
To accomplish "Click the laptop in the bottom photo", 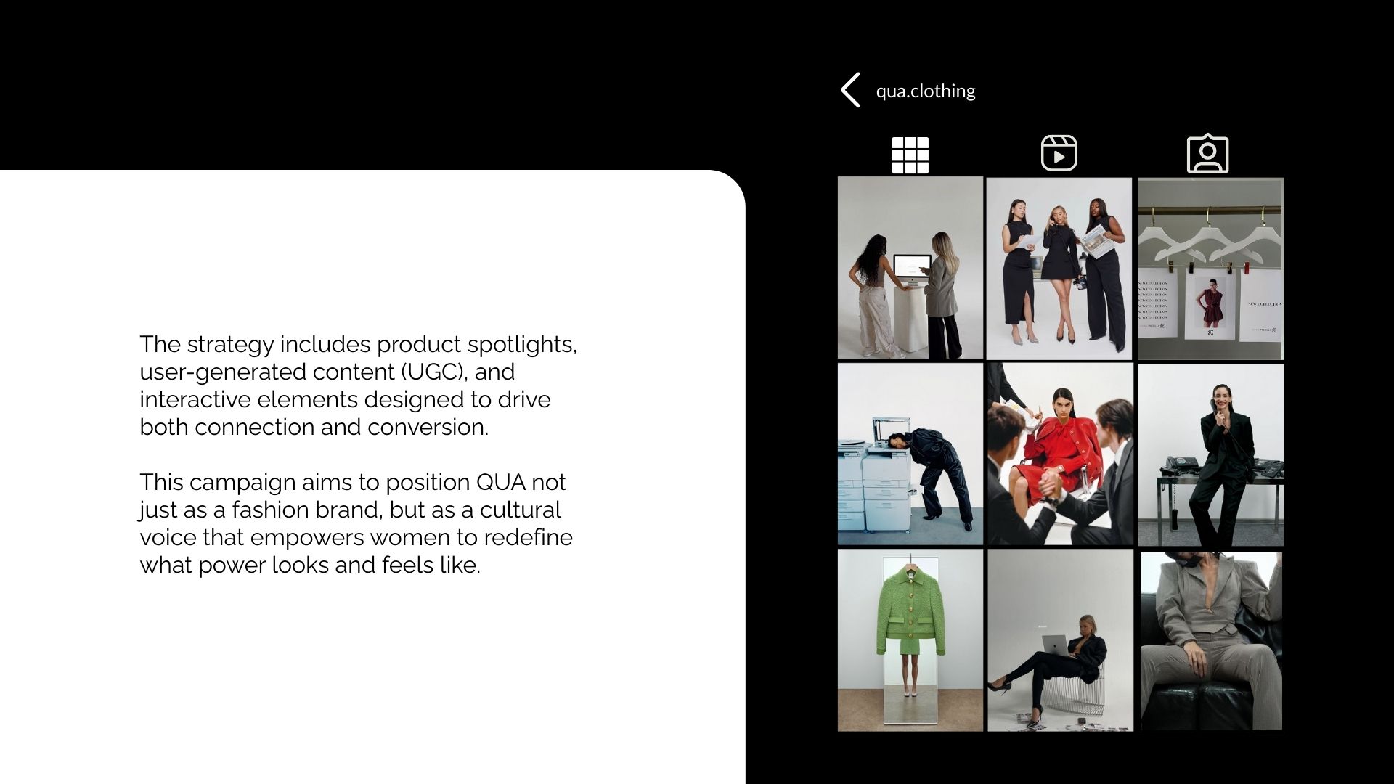I will click(x=1055, y=645).
